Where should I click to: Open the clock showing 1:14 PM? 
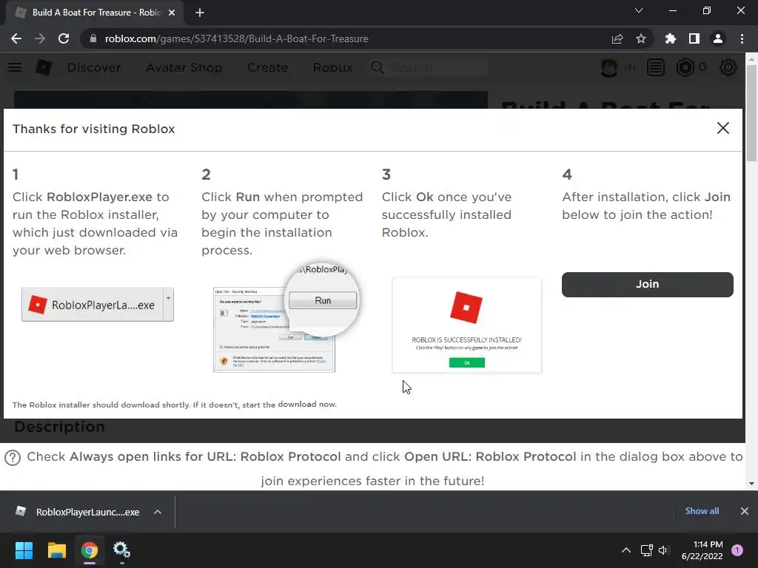[x=702, y=550]
